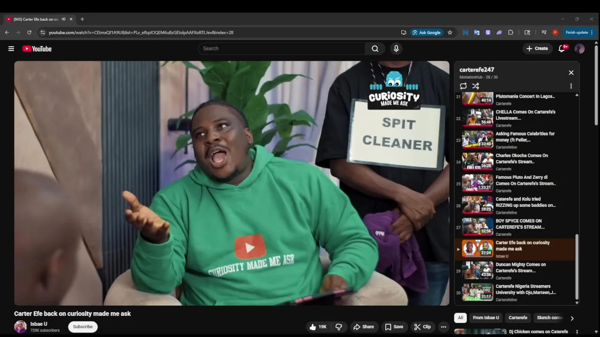The width and height of the screenshot is (600, 337).
Task: Play Carterefe Nigeria Streamers University video
Action: (514, 293)
